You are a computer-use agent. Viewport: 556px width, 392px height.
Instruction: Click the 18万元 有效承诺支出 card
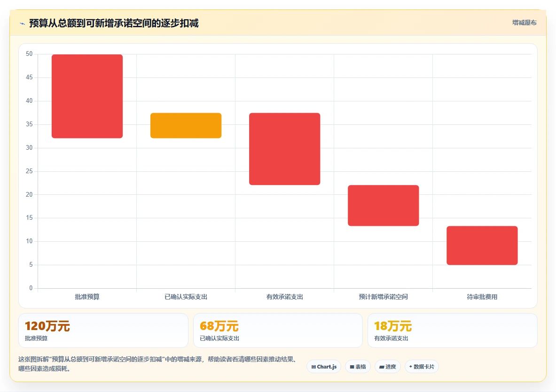pos(453,331)
